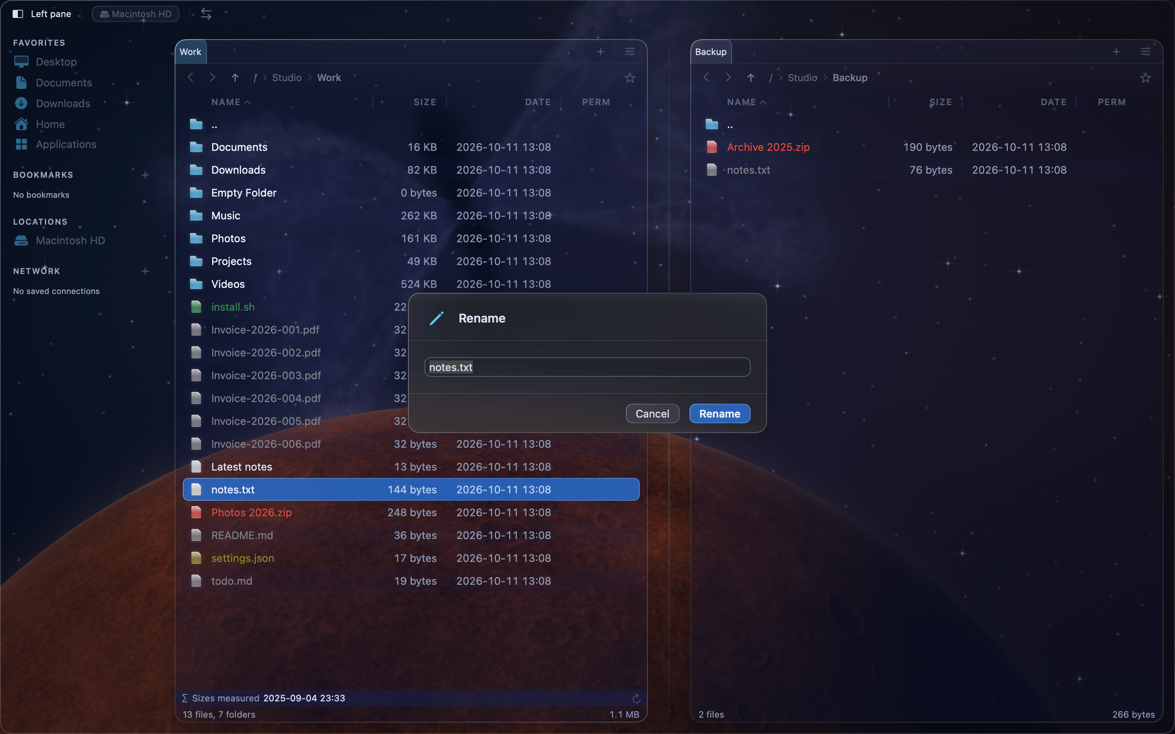This screenshot has width=1175, height=734.
Task: Cancel the Rename dialog
Action: (652, 413)
